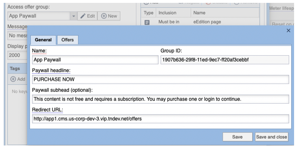The height and width of the screenshot is (150, 299).
Task: Select the eEdition page document icon
Action: 147,23
